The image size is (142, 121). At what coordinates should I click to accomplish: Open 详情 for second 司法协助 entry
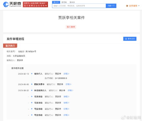66,103
